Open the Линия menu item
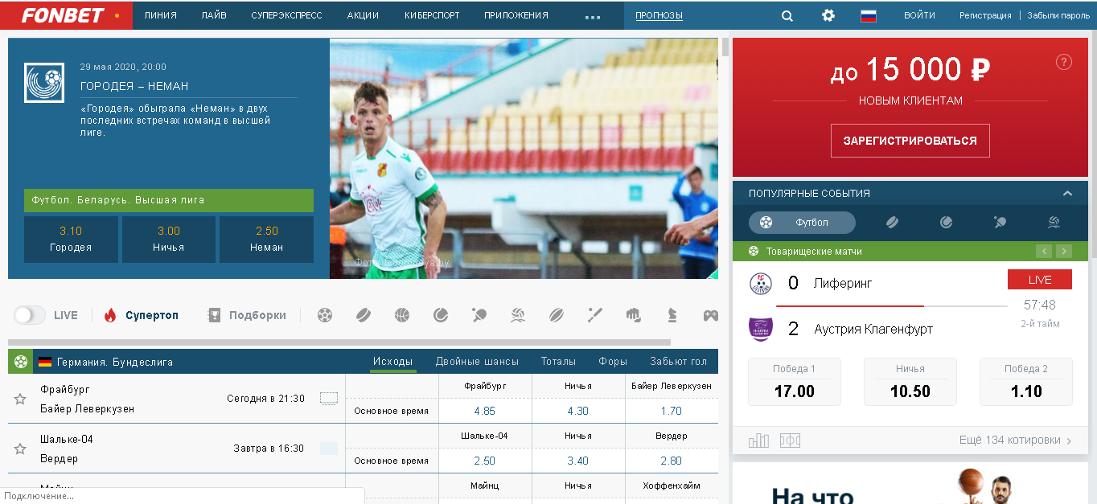The width and height of the screenshot is (1097, 504). pyautogui.click(x=161, y=15)
